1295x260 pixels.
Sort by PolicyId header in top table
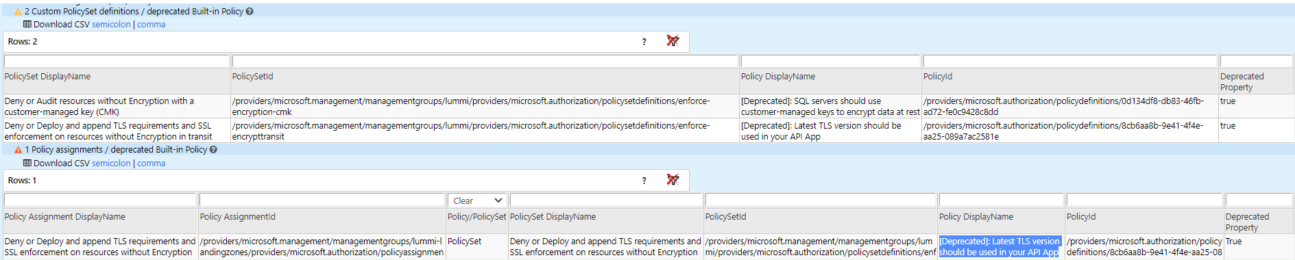tap(1069, 81)
